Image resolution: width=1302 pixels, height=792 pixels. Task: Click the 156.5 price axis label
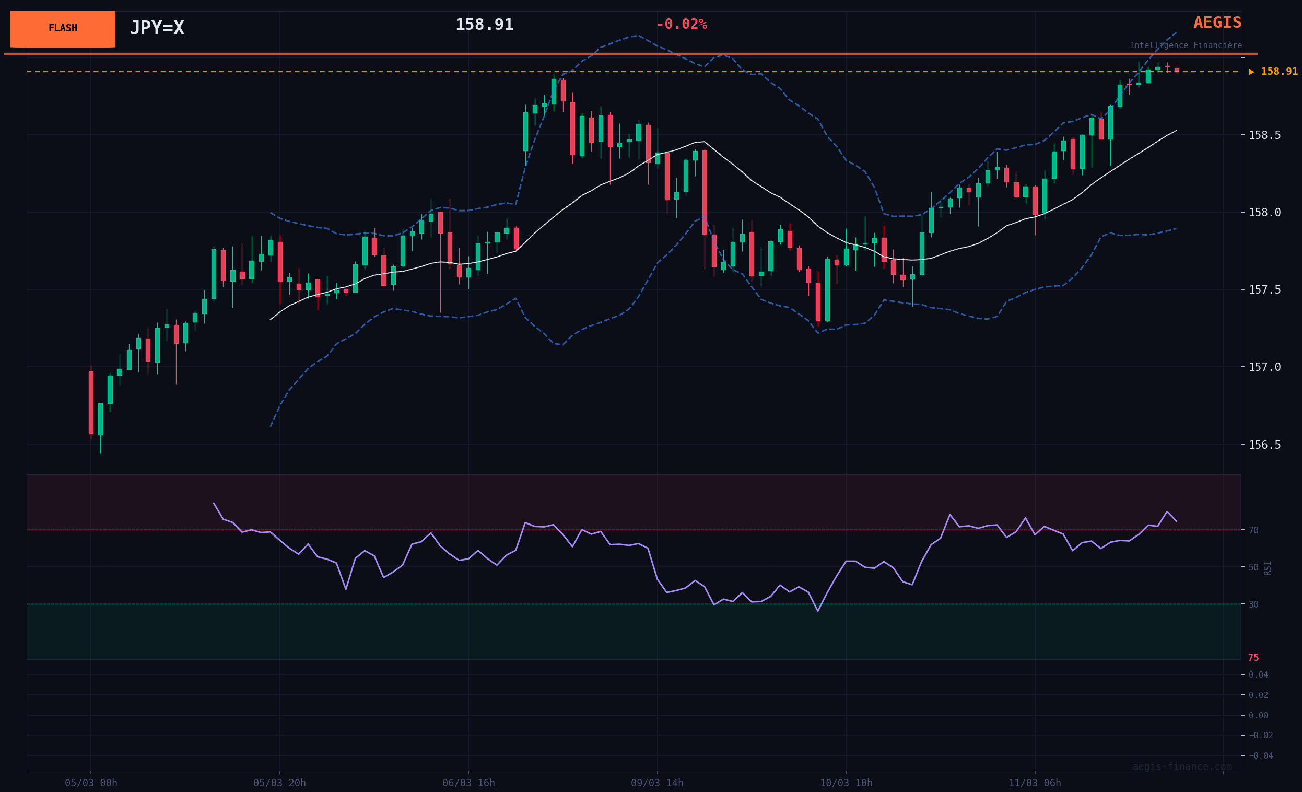1264,445
